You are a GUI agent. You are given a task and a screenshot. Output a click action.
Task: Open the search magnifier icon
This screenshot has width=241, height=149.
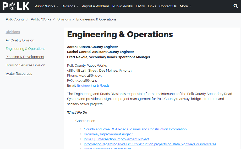click(235, 6)
